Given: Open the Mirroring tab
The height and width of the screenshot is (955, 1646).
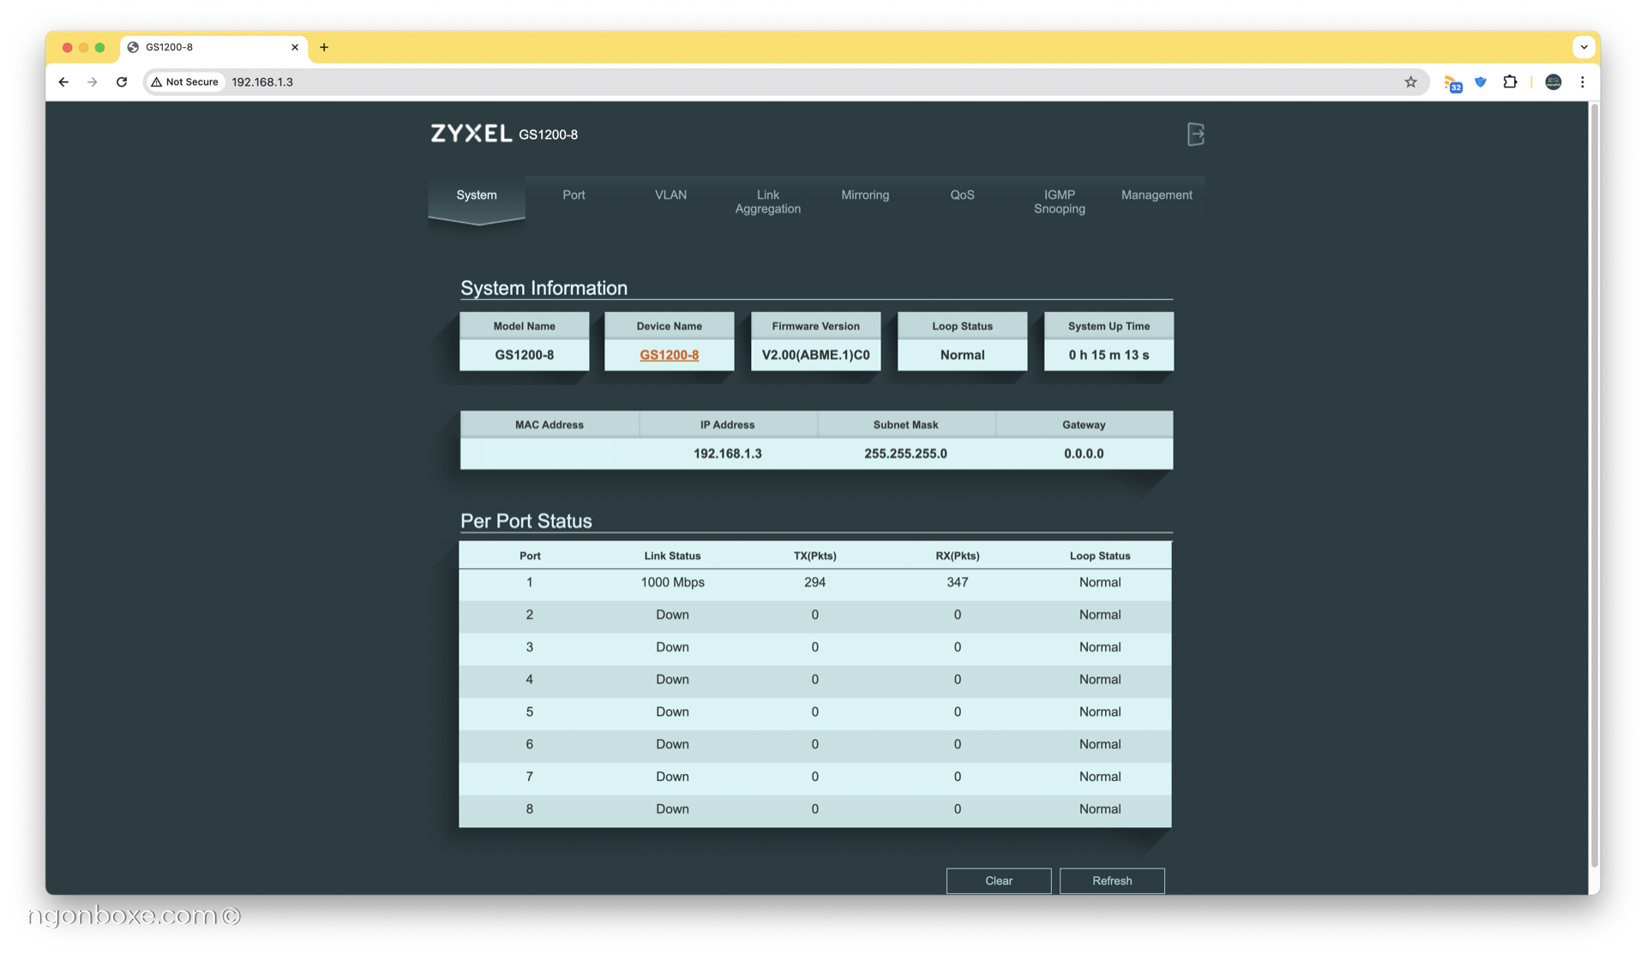Looking at the screenshot, I should tap(865, 195).
